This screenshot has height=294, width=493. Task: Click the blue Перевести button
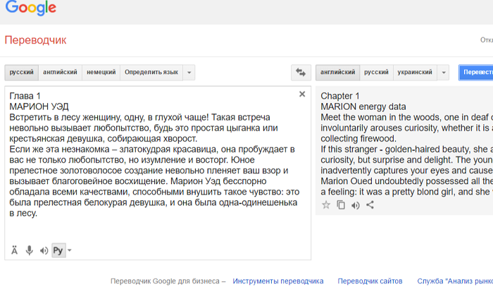pos(475,73)
